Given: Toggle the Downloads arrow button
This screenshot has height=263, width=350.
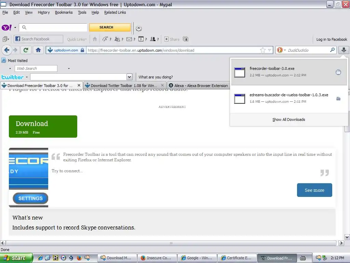Looking at the screenshot, I should click(x=344, y=50).
